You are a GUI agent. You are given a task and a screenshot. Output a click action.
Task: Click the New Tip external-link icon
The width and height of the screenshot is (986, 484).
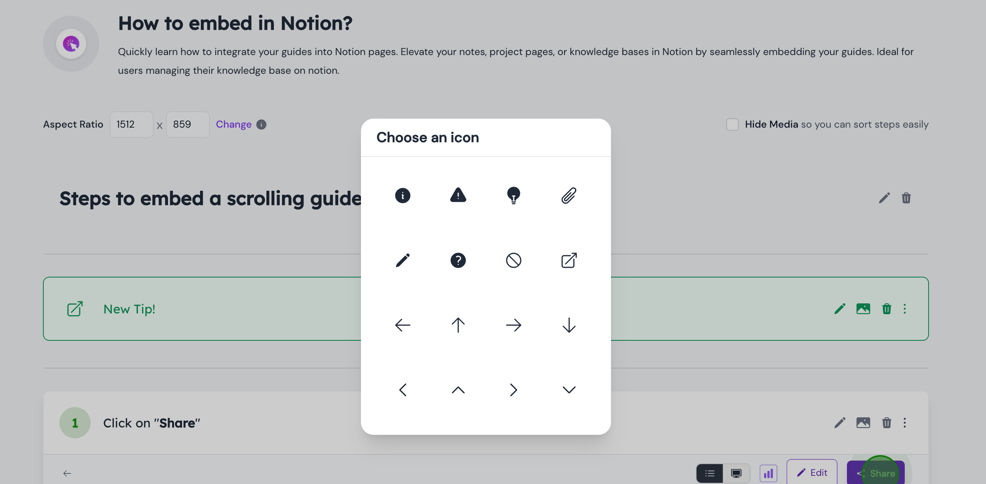tap(75, 309)
